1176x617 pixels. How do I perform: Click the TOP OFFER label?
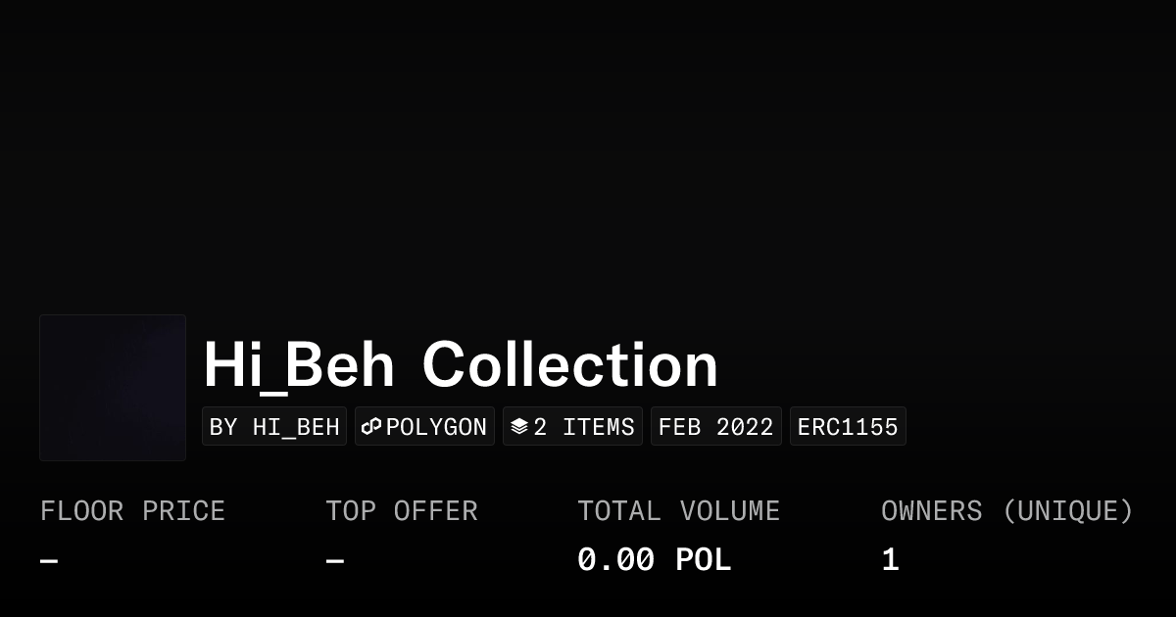click(402, 511)
